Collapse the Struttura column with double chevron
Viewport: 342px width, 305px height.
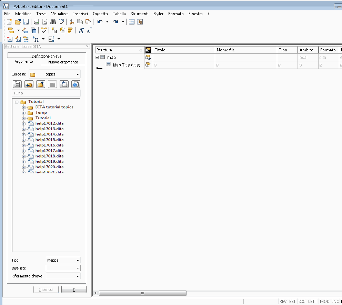[x=141, y=50]
